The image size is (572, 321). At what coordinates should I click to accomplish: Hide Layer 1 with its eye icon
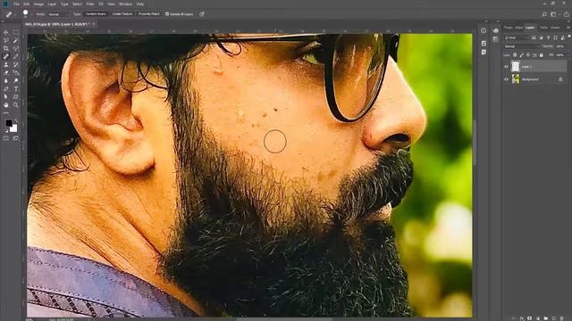coord(507,67)
